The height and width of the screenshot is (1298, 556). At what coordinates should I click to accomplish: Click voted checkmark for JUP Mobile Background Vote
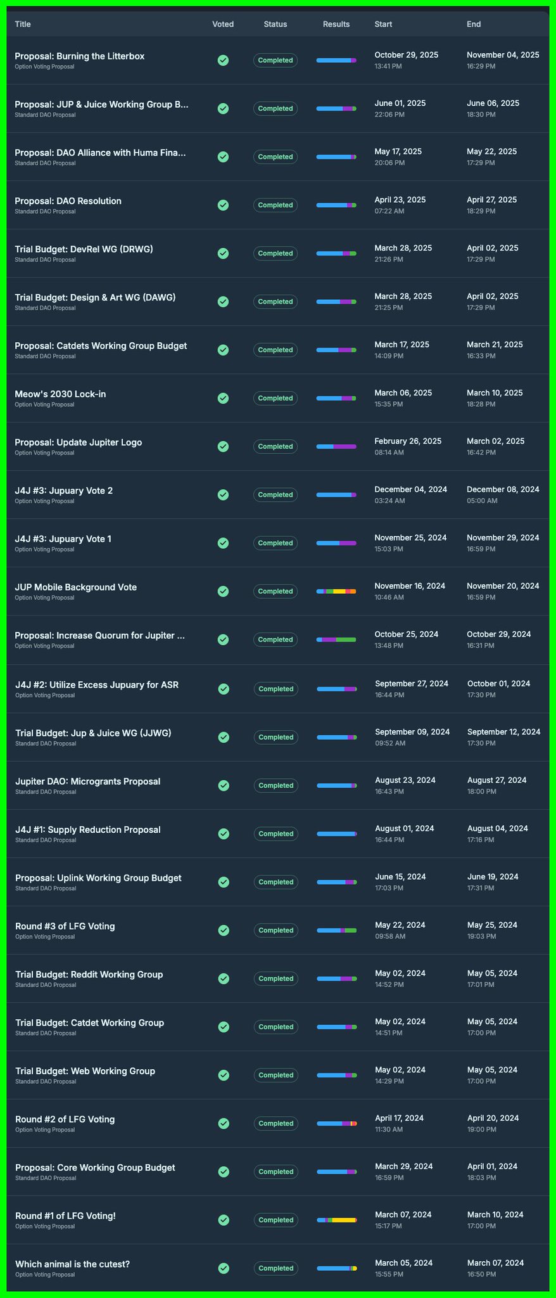click(223, 591)
